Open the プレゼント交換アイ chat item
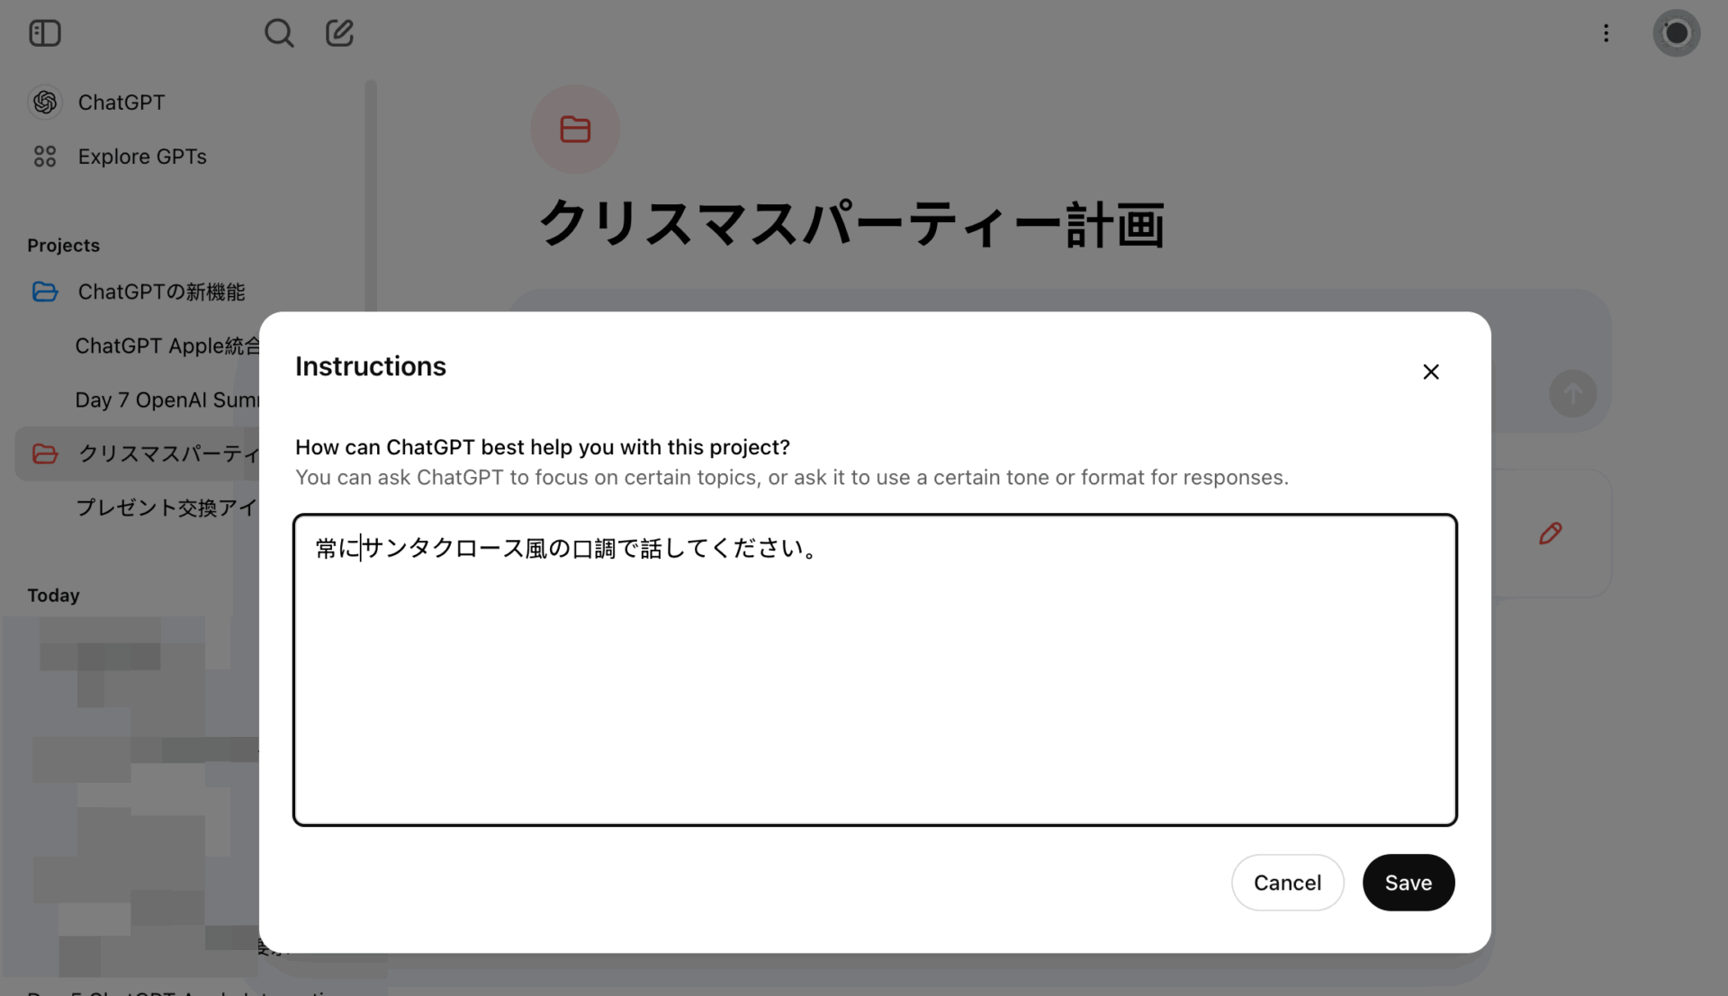Screen dimensions: 1728x996 pos(166,507)
